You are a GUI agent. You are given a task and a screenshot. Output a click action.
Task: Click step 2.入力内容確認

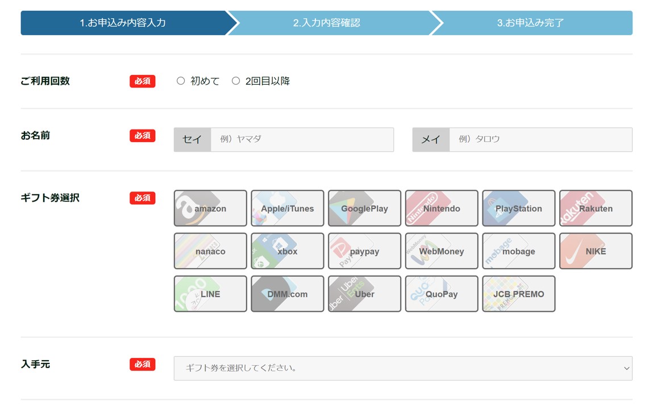pos(327,23)
